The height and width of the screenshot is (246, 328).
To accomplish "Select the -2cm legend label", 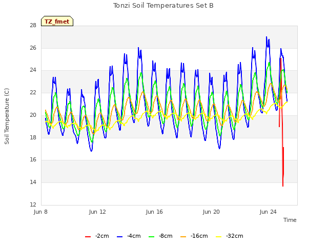I will click(x=102, y=236).
